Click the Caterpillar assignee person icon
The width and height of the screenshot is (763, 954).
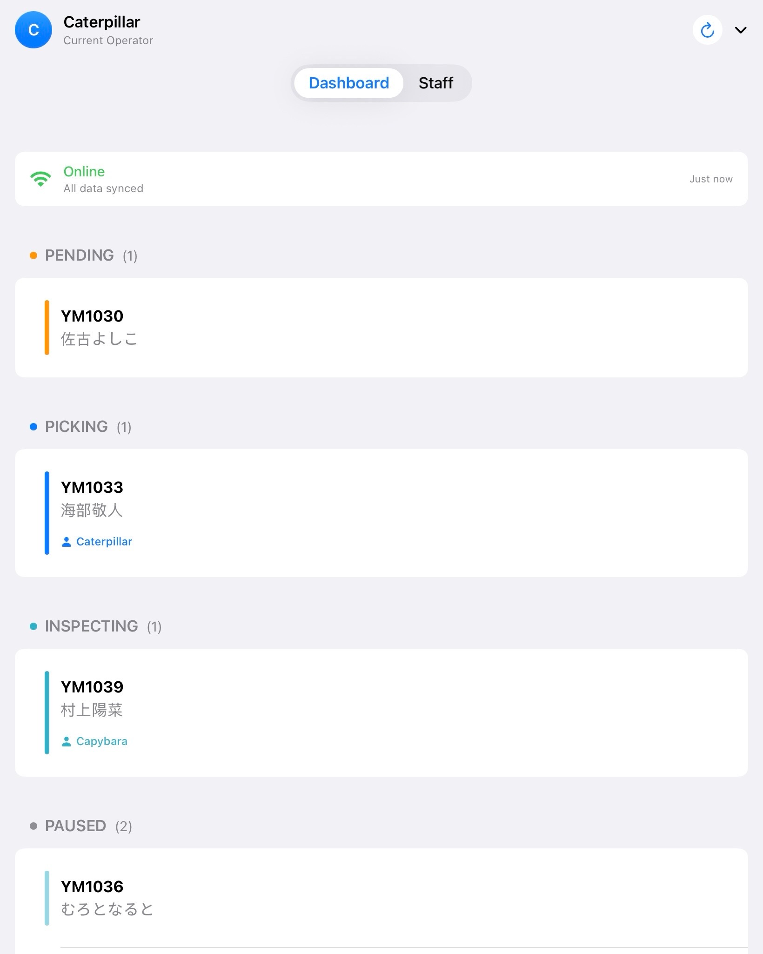pos(67,542)
